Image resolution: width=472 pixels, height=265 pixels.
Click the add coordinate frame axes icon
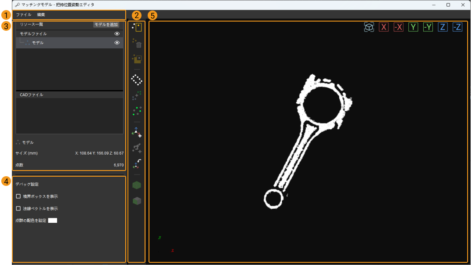point(137,132)
